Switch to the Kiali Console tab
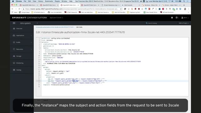Image resolution: width=201 pixels, height=113 pixels. pyautogui.click(x=131, y=5)
